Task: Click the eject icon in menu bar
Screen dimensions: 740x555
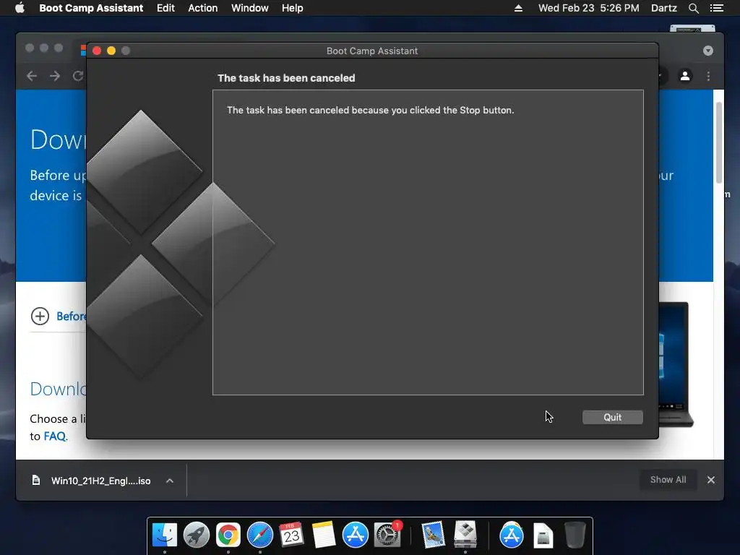Action: (x=518, y=8)
